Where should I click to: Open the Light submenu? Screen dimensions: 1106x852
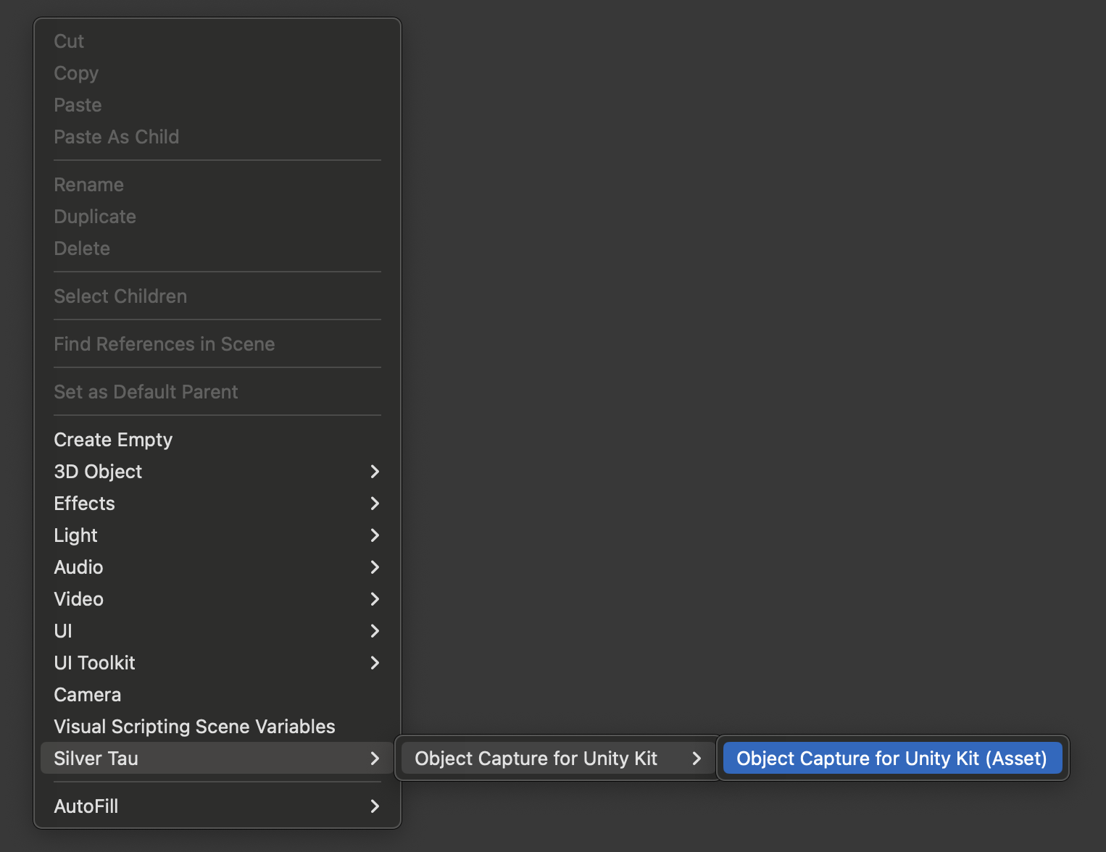click(x=217, y=535)
